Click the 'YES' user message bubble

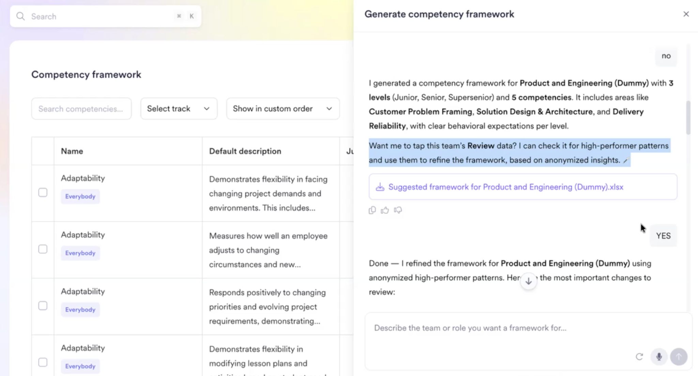click(663, 236)
